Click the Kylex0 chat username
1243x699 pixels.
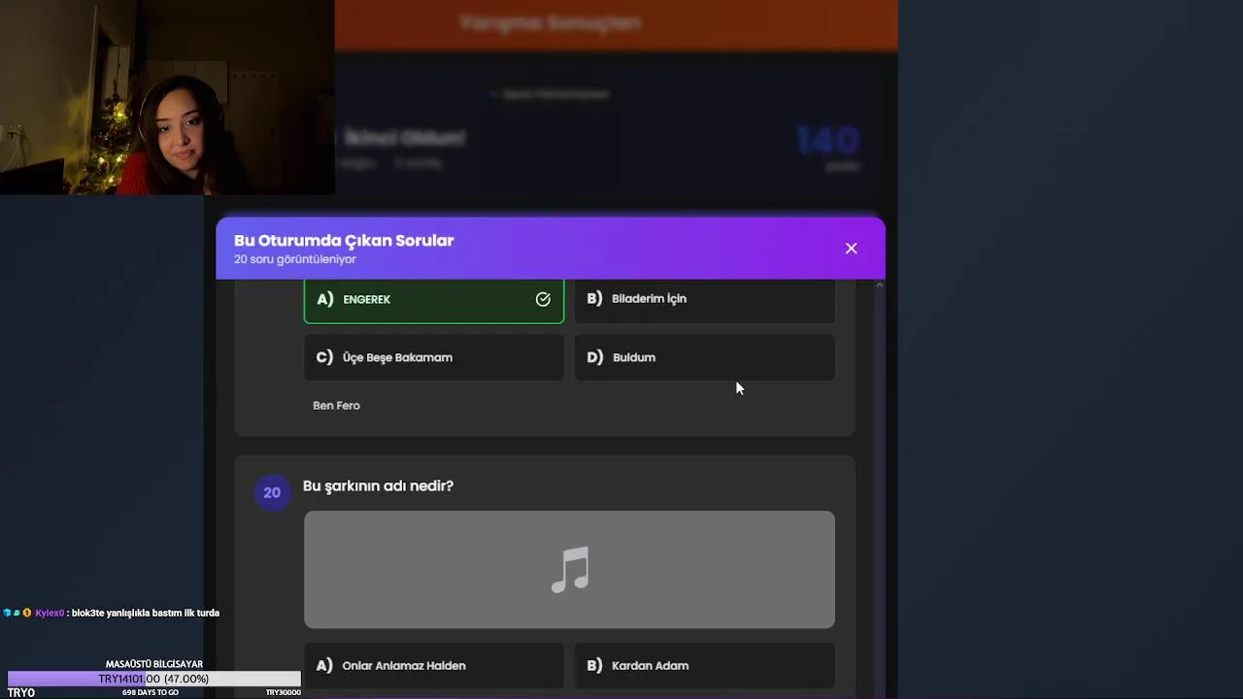click(50, 614)
